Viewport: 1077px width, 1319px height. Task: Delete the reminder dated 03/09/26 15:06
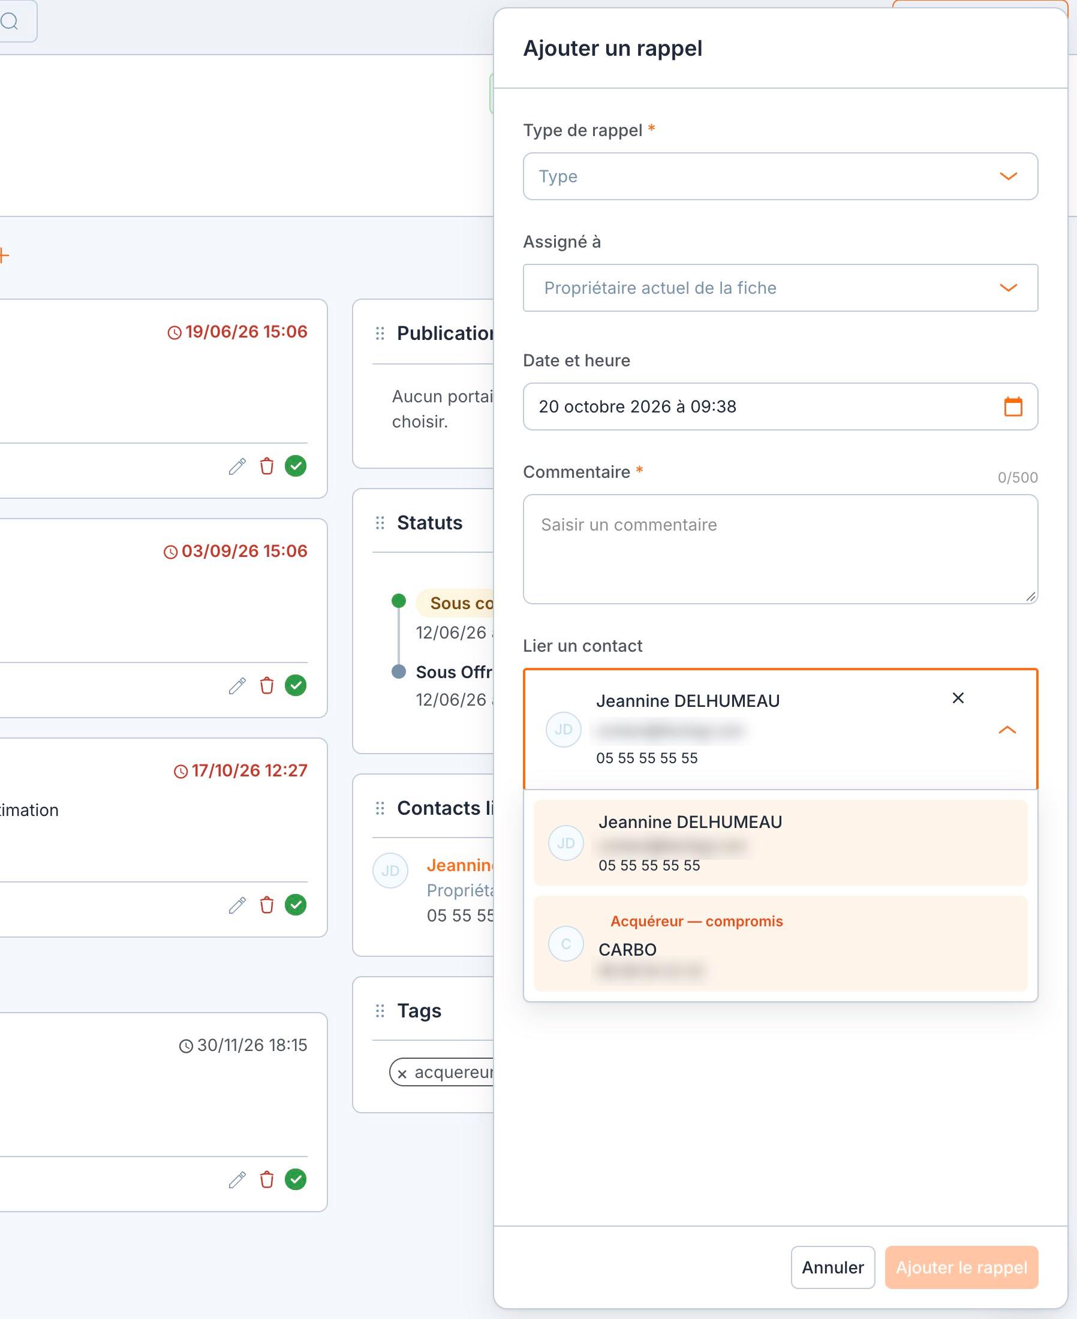(x=267, y=686)
